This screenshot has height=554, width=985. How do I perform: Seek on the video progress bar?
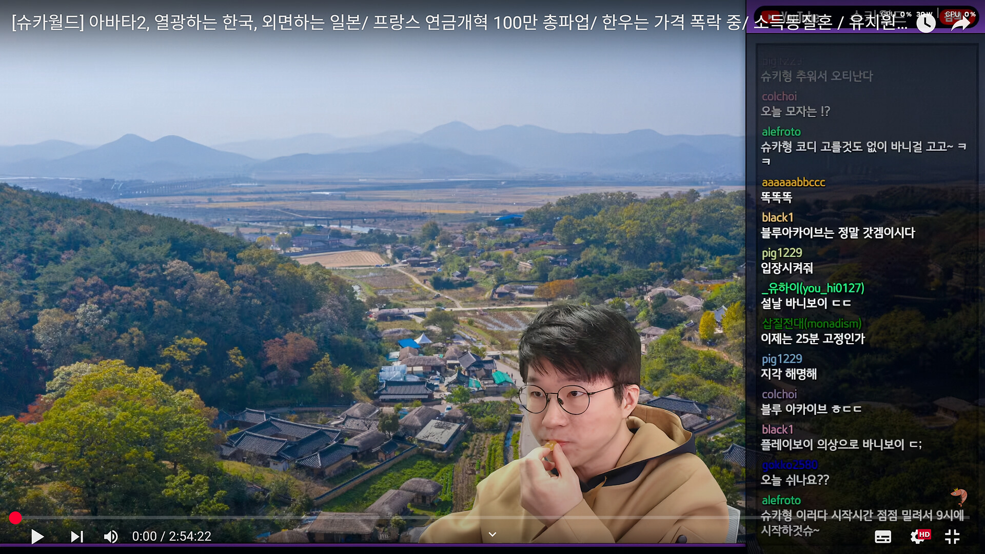coord(359,518)
